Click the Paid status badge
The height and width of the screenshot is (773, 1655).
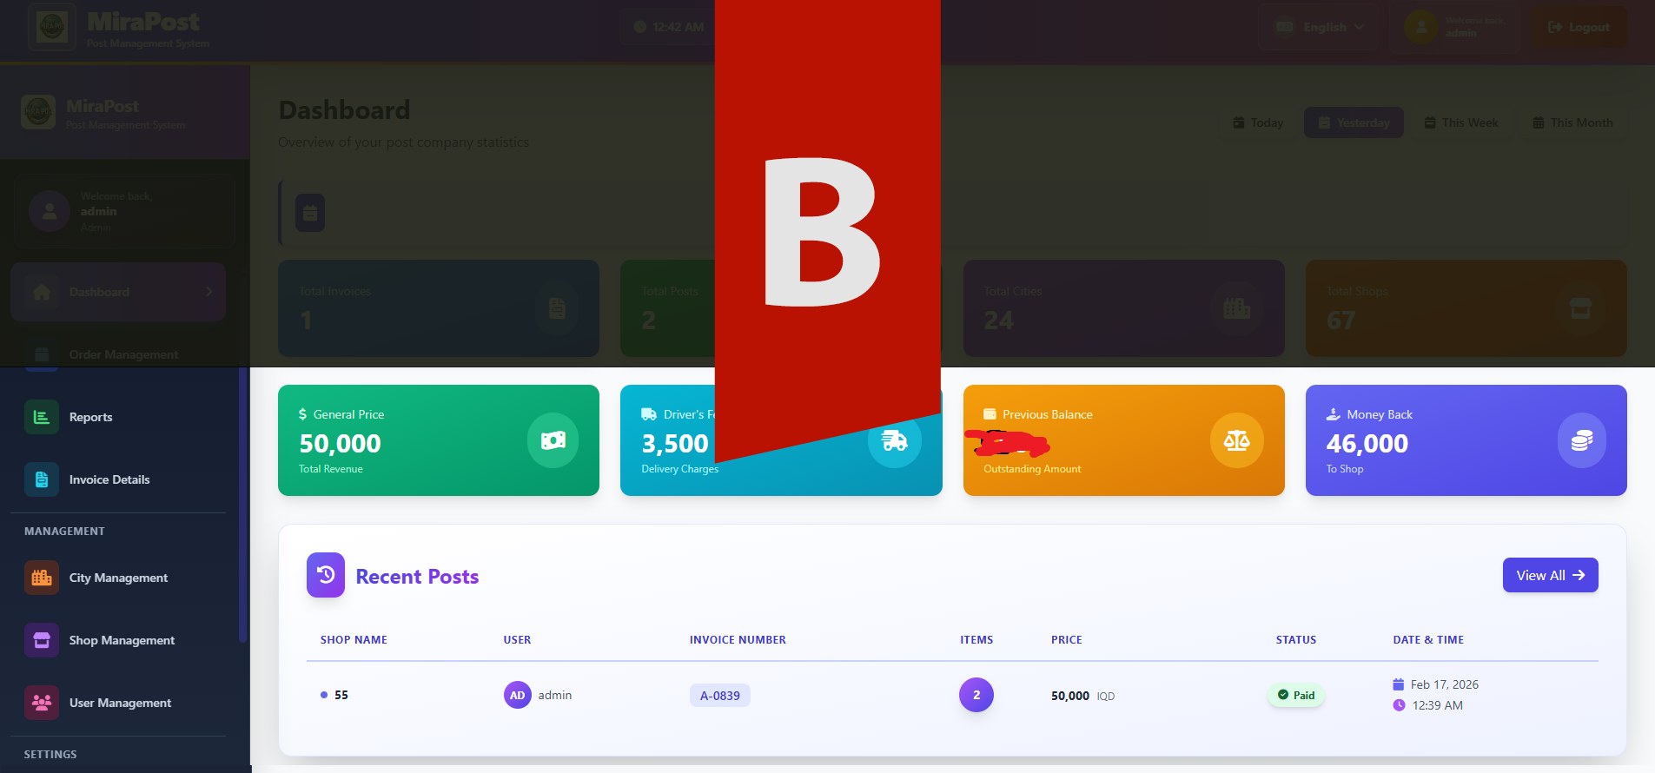1296,695
